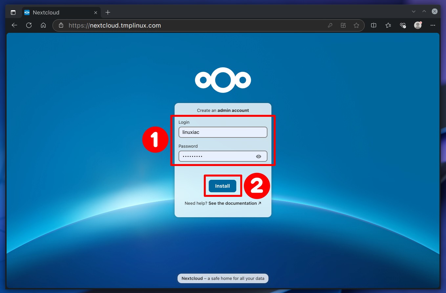Open the apps grid icon in address bar

coord(343,25)
